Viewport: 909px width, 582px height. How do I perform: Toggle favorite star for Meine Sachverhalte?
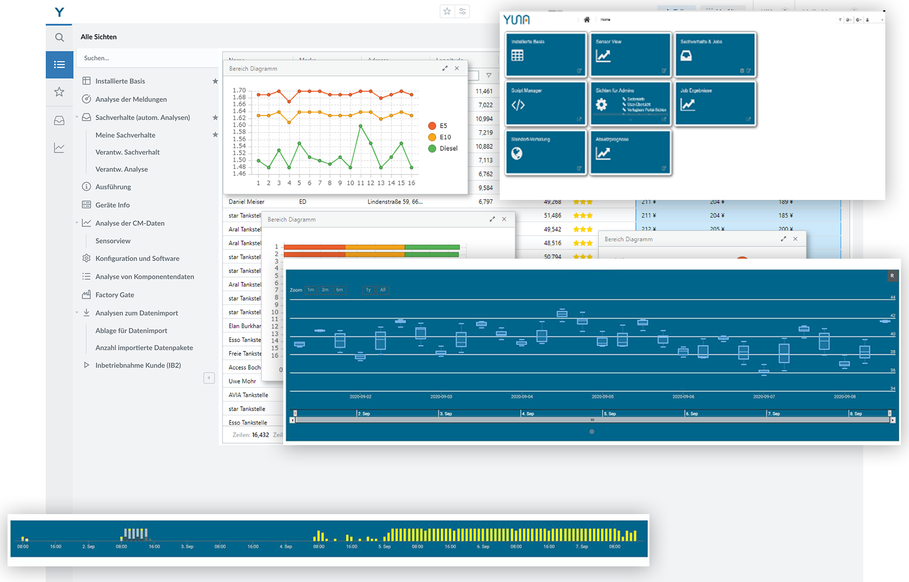tap(215, 135)
